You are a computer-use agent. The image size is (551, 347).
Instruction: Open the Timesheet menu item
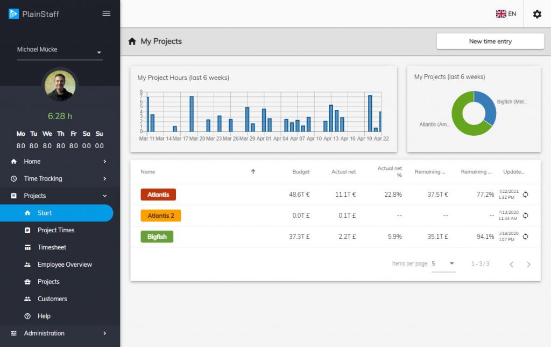(52, 247)
